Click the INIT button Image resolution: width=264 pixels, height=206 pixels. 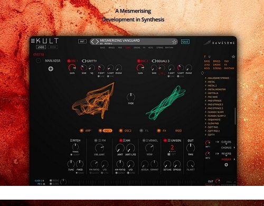(x=82, y=41)
